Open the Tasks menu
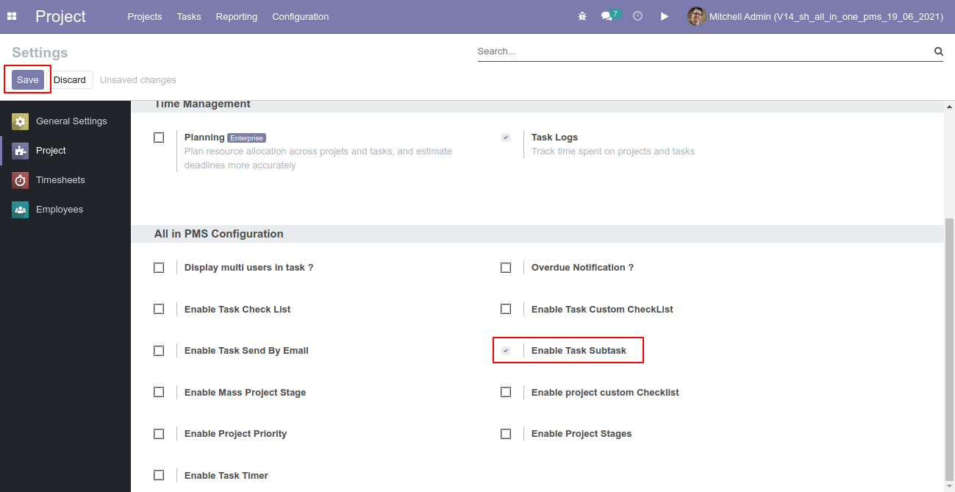The width and height of the screenshot is (955, 492). click(x=189, y=16)
